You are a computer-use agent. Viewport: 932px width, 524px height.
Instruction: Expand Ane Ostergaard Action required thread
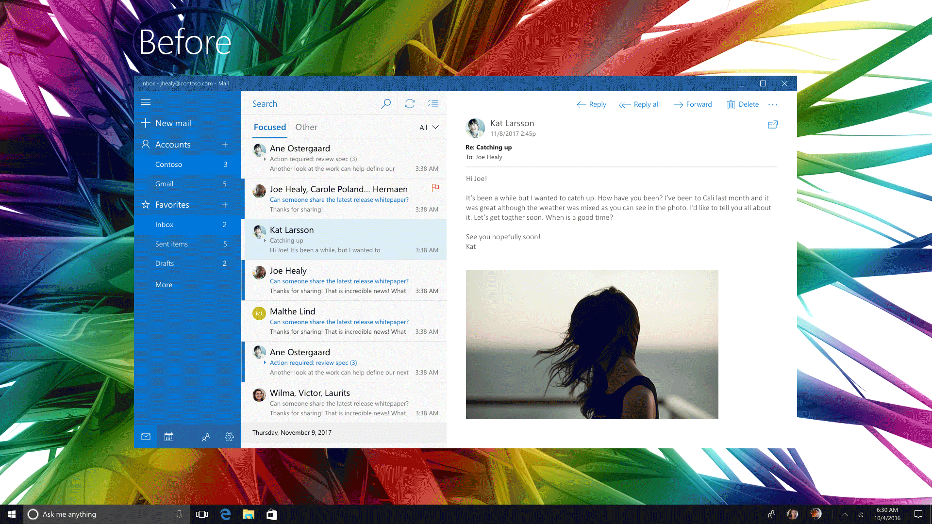click(265, 159)
